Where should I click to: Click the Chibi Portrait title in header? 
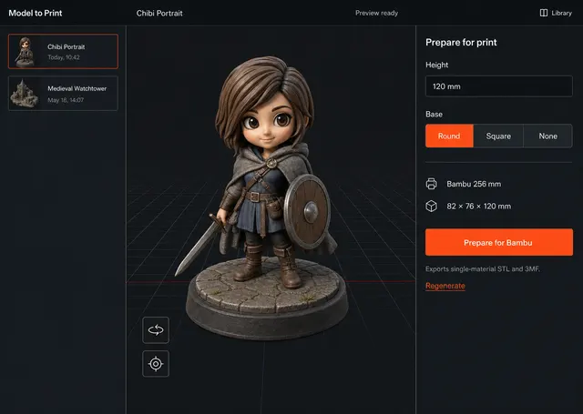click(x=159, y=14)
